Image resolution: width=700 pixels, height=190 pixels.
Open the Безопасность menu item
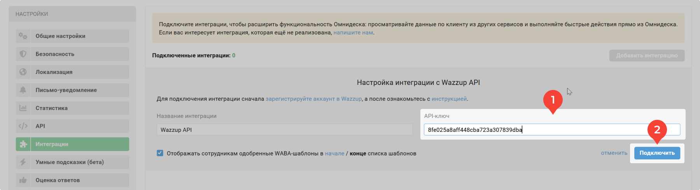pos(72,54)
